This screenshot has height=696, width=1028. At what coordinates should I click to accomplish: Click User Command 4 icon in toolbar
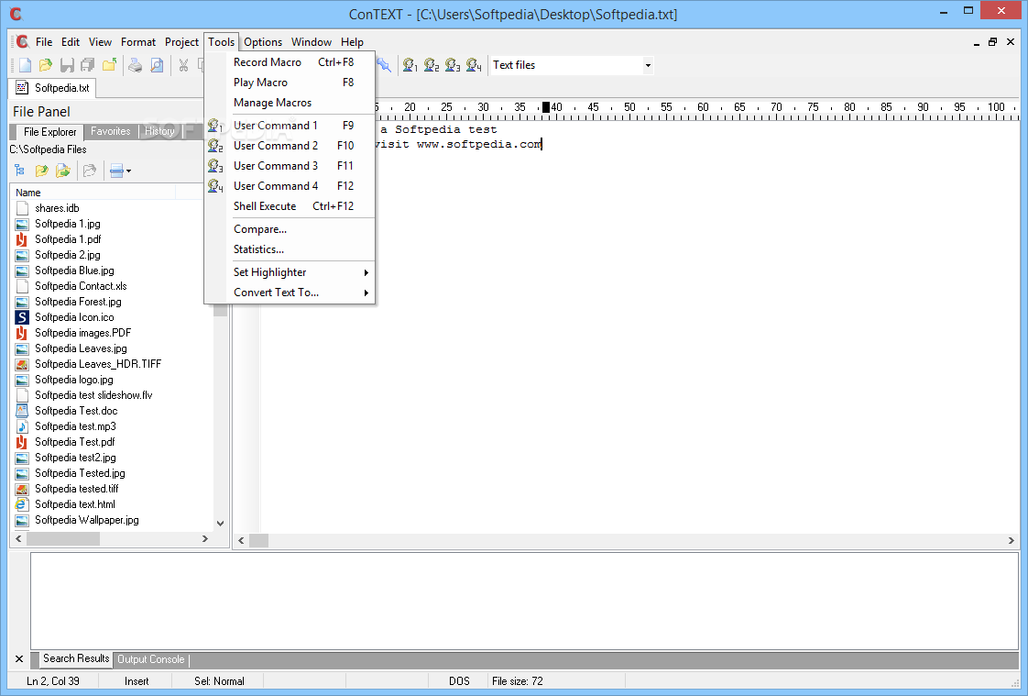point(474,65)
